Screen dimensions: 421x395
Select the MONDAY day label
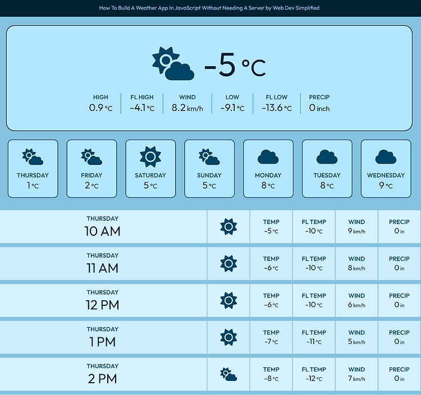(x=268, y=175)
